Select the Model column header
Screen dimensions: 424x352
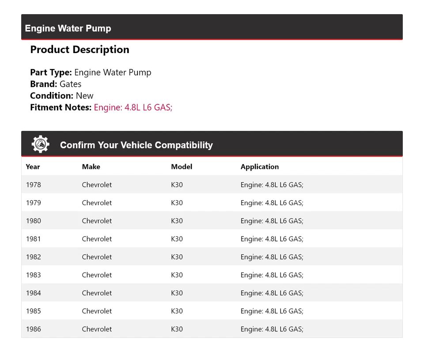[x=182, y=167]
